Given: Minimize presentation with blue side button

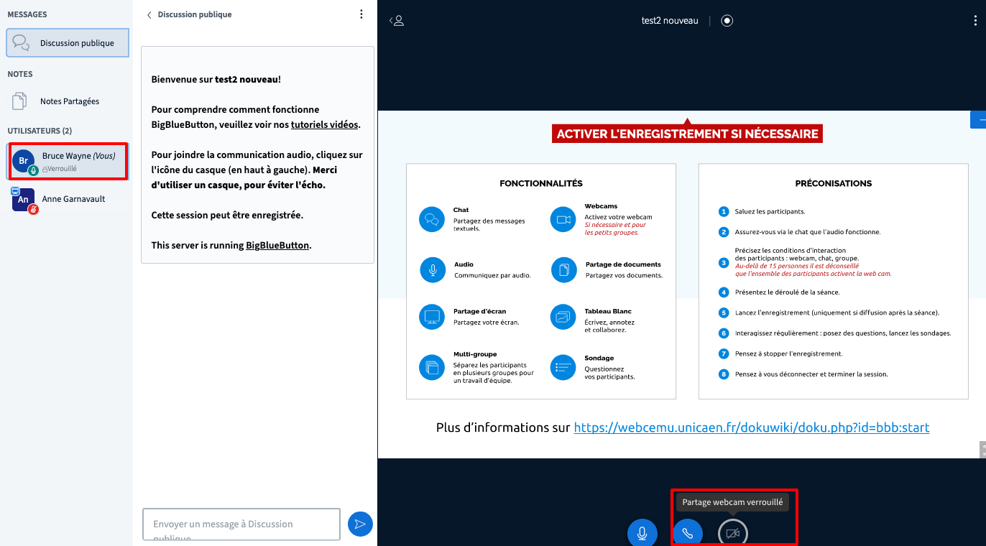Looking at the screenshot, I should pos(978,119).
